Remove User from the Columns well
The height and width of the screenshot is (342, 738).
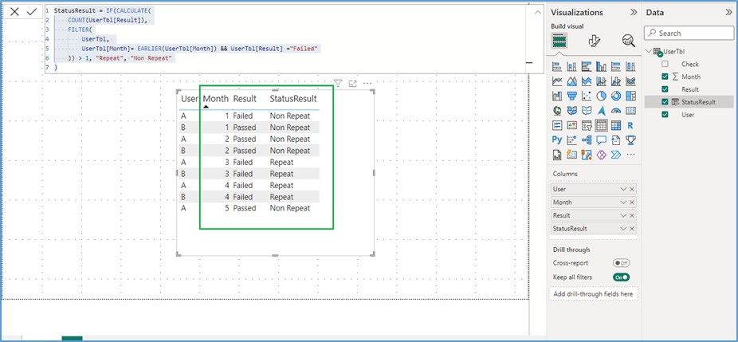[632, 189]
